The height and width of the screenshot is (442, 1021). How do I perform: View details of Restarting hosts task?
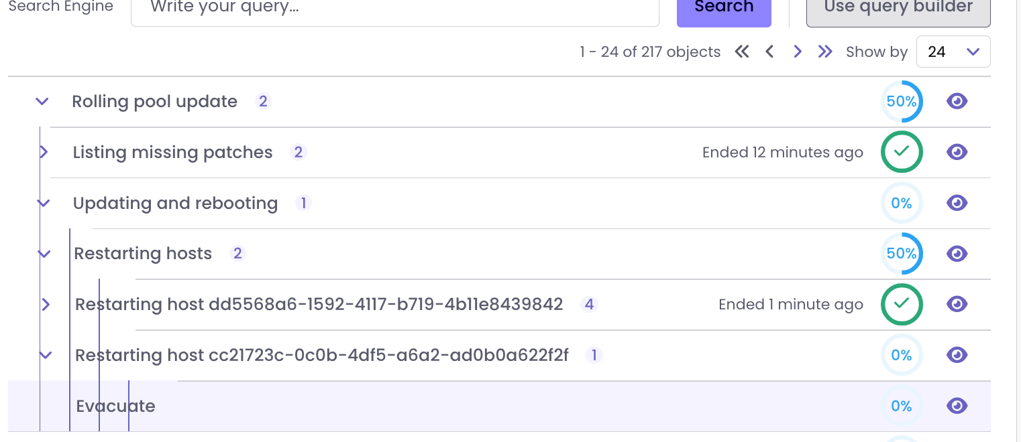click(957, 254)
